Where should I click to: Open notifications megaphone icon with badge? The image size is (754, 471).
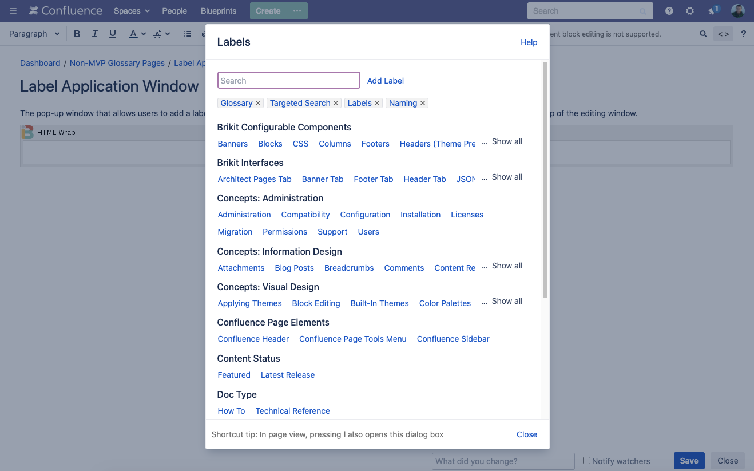pos(713,10)
